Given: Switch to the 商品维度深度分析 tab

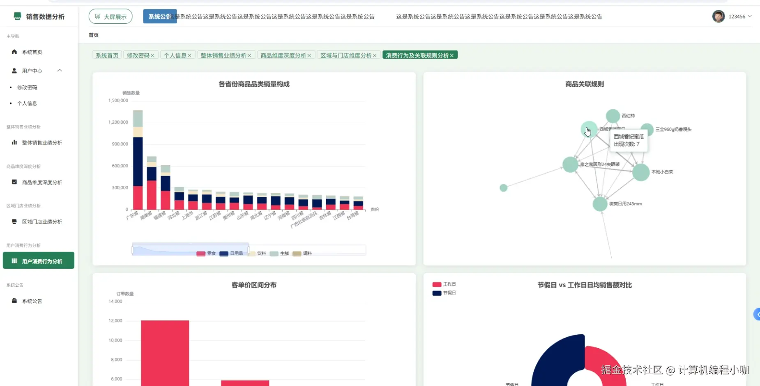Looking at the screenshot, I should click(x=283, y=55).
